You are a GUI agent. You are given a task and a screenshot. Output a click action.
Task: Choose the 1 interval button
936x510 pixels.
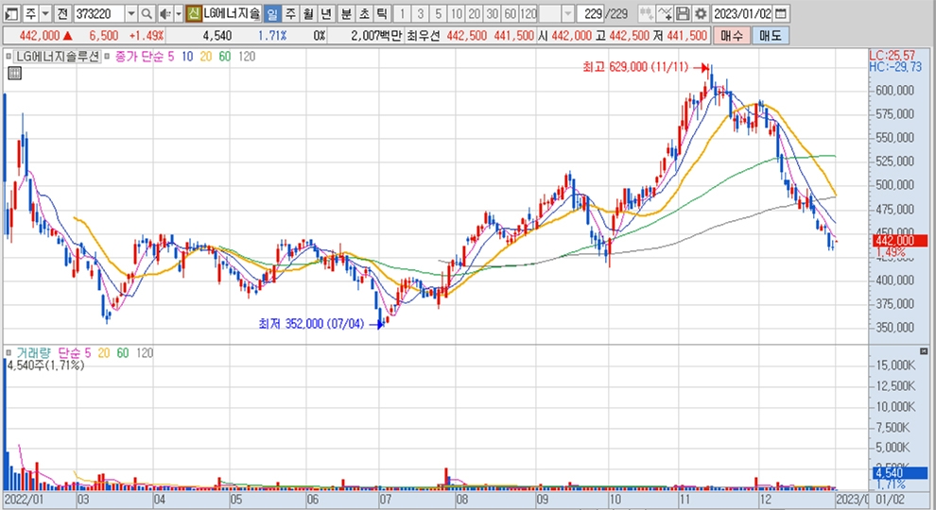point(403,13)
